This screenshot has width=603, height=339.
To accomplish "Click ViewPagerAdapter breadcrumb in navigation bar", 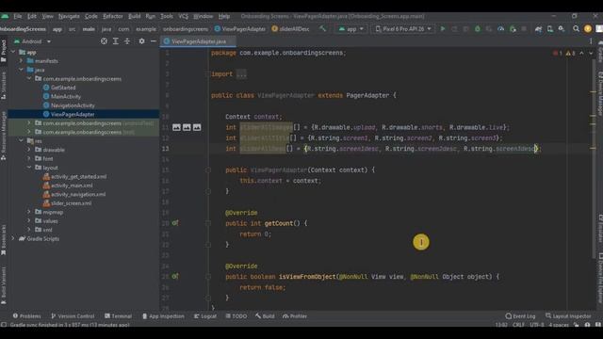I will click(240, 29).
